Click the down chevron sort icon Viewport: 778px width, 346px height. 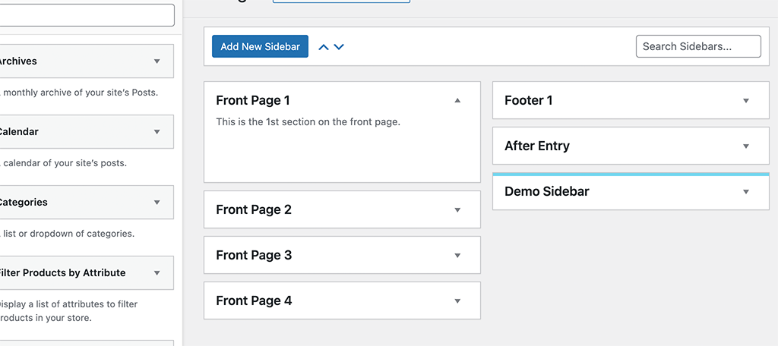tap(339, 47)
